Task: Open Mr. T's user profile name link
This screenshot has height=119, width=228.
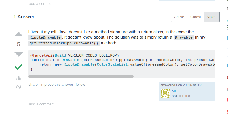Action: [176, 91]
